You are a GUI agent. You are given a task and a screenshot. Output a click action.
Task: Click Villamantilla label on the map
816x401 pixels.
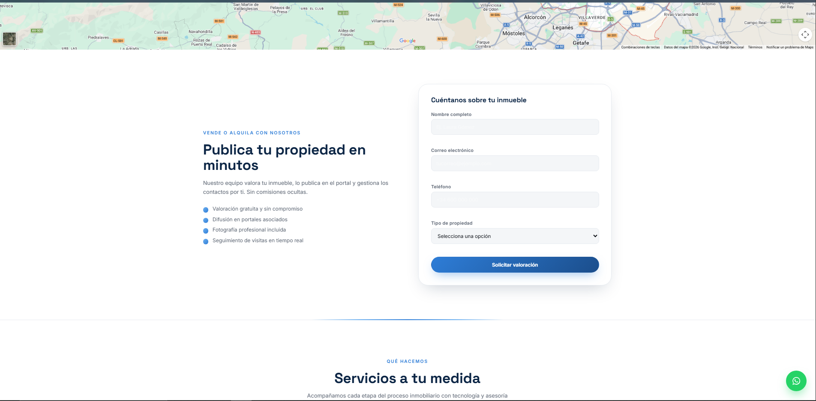[x=383, y=21]
